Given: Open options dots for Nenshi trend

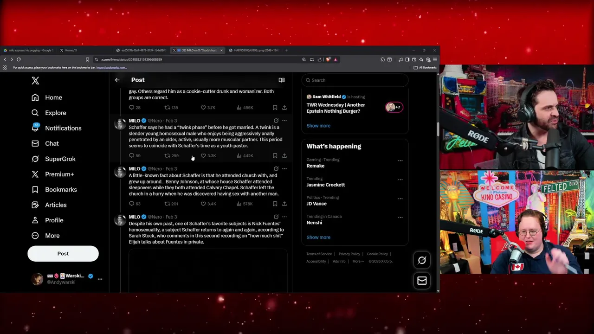Looking at the screenshot, I should (400, 218).
